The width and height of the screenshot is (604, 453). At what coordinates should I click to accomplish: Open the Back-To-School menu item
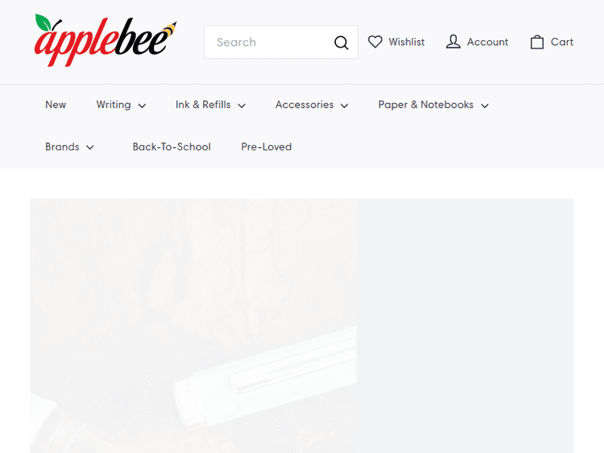(172, 146)
